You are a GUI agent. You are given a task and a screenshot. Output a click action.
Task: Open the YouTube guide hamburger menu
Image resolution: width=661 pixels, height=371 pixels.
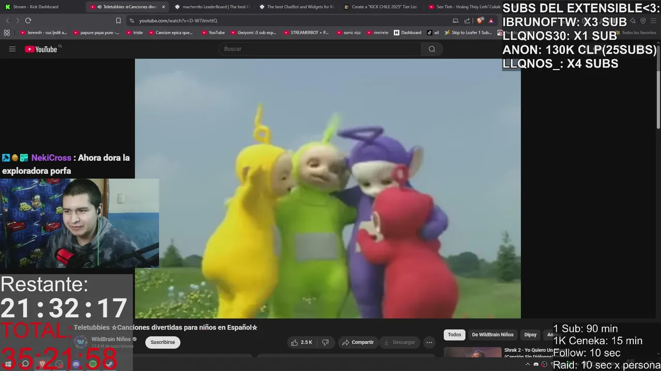point(12,49)
